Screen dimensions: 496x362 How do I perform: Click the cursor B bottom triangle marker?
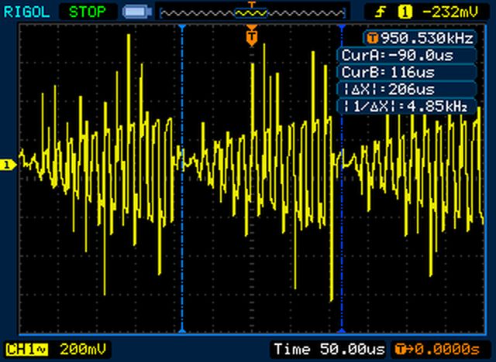[342, 330]
